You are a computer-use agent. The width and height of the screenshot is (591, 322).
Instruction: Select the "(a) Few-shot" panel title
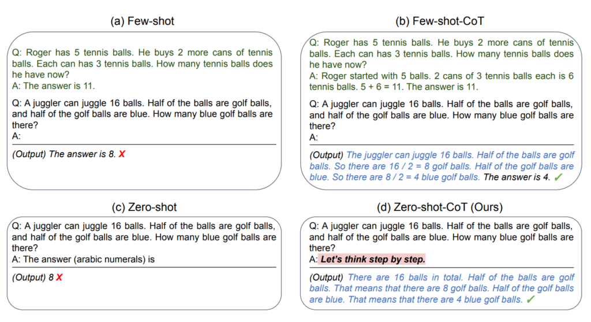[143, 21]
